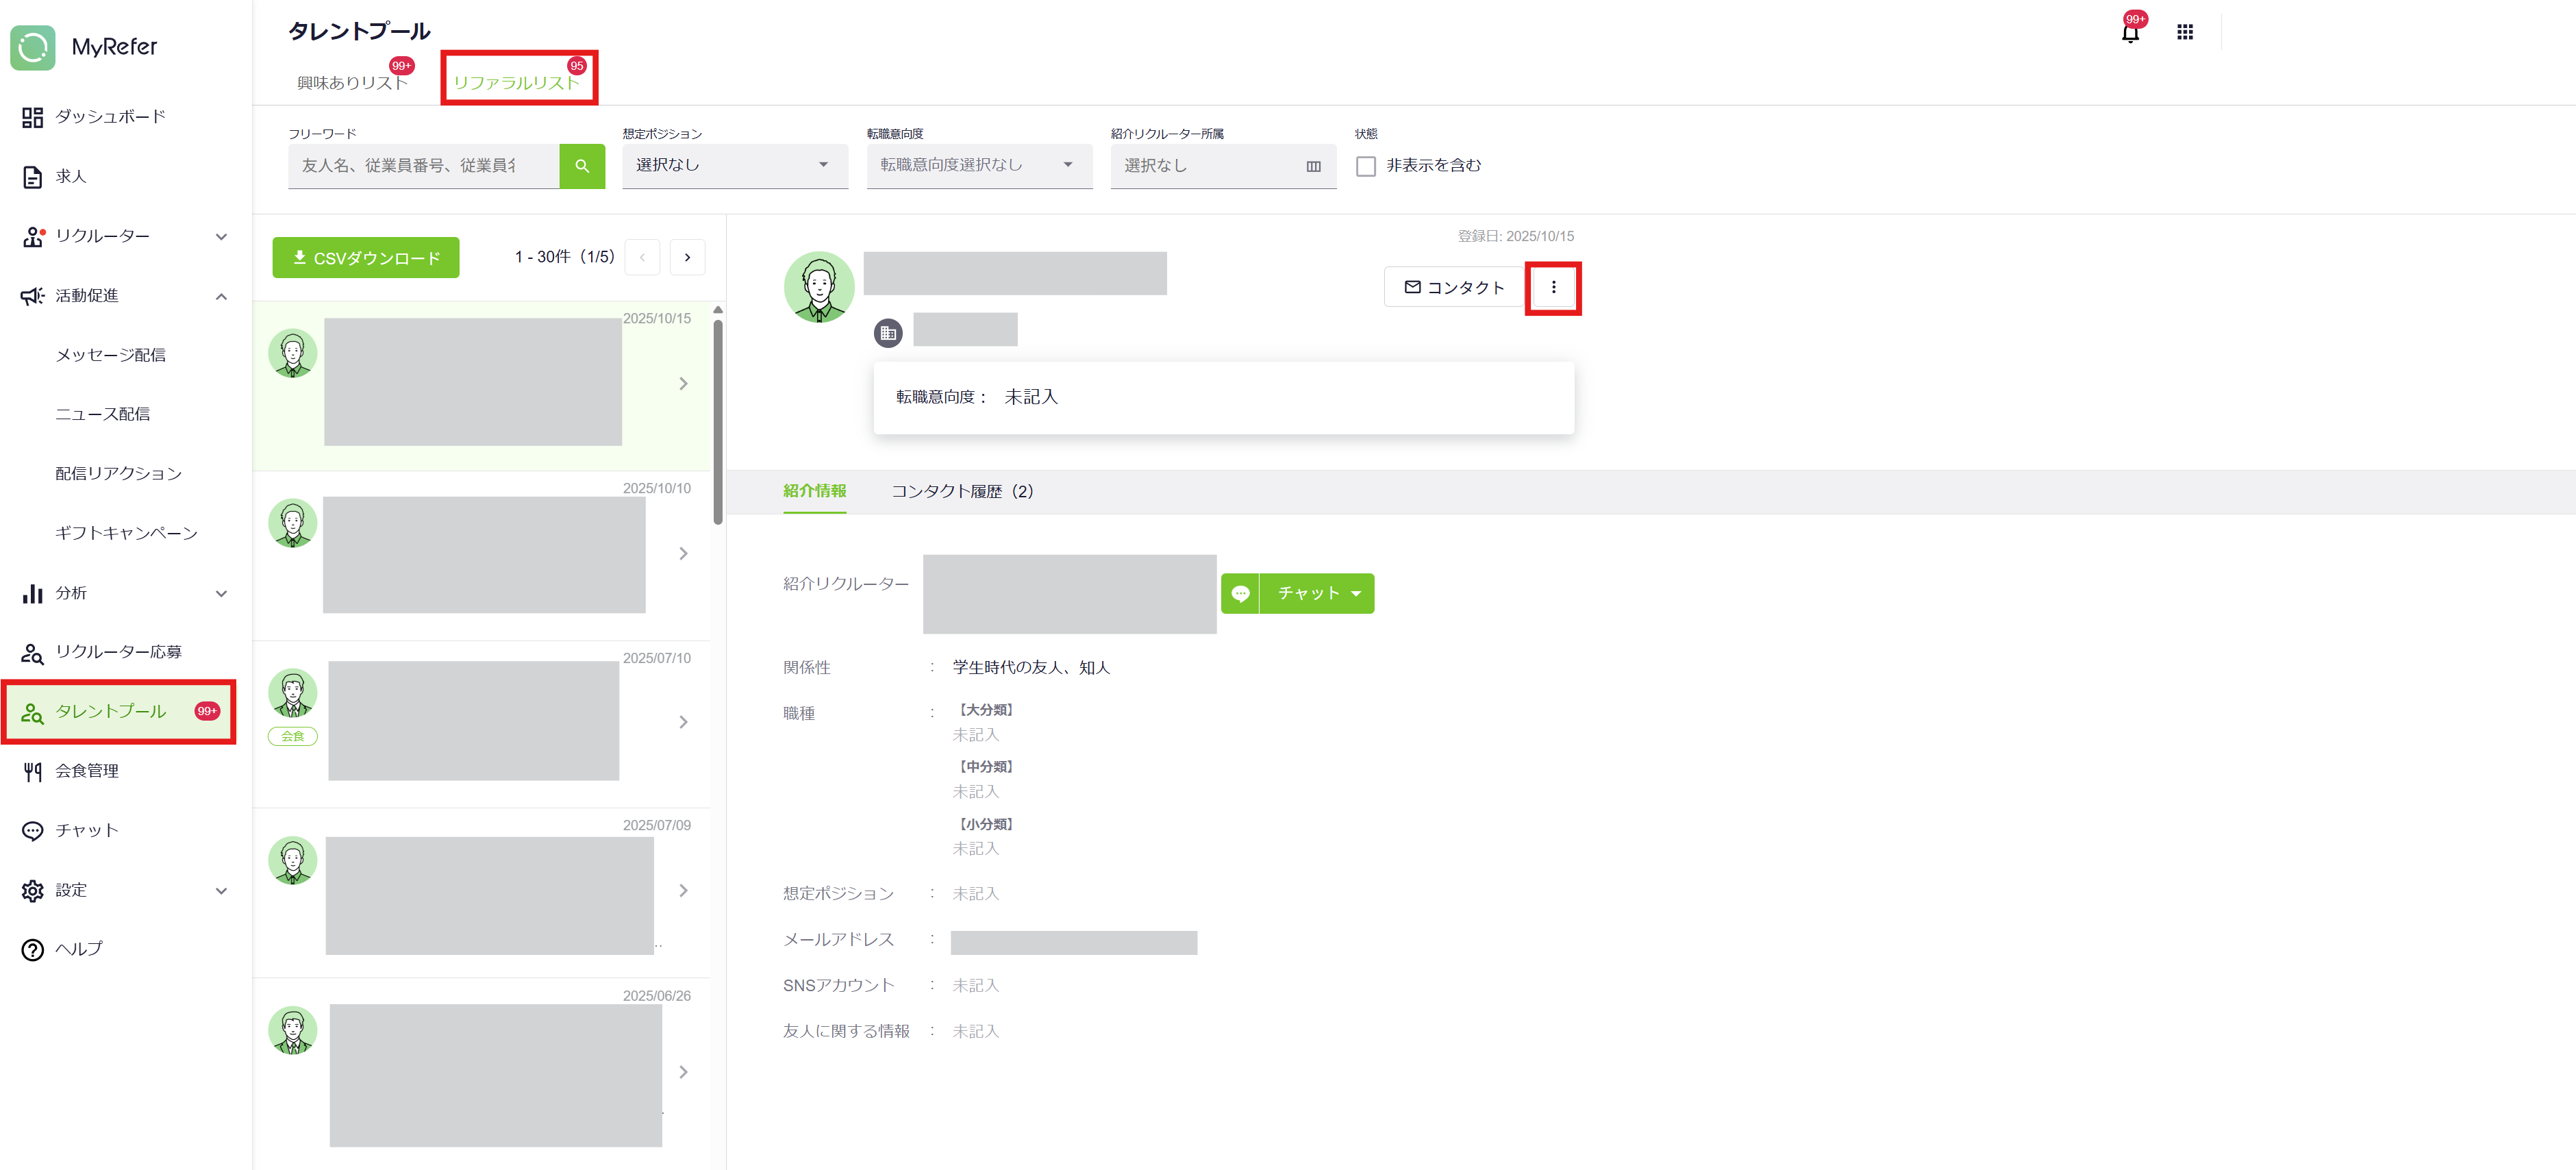The width and height of the screenshot is (2576, 1170).
Task: Expand チャット button dropdown arrow
Action: pos(1356,594)
